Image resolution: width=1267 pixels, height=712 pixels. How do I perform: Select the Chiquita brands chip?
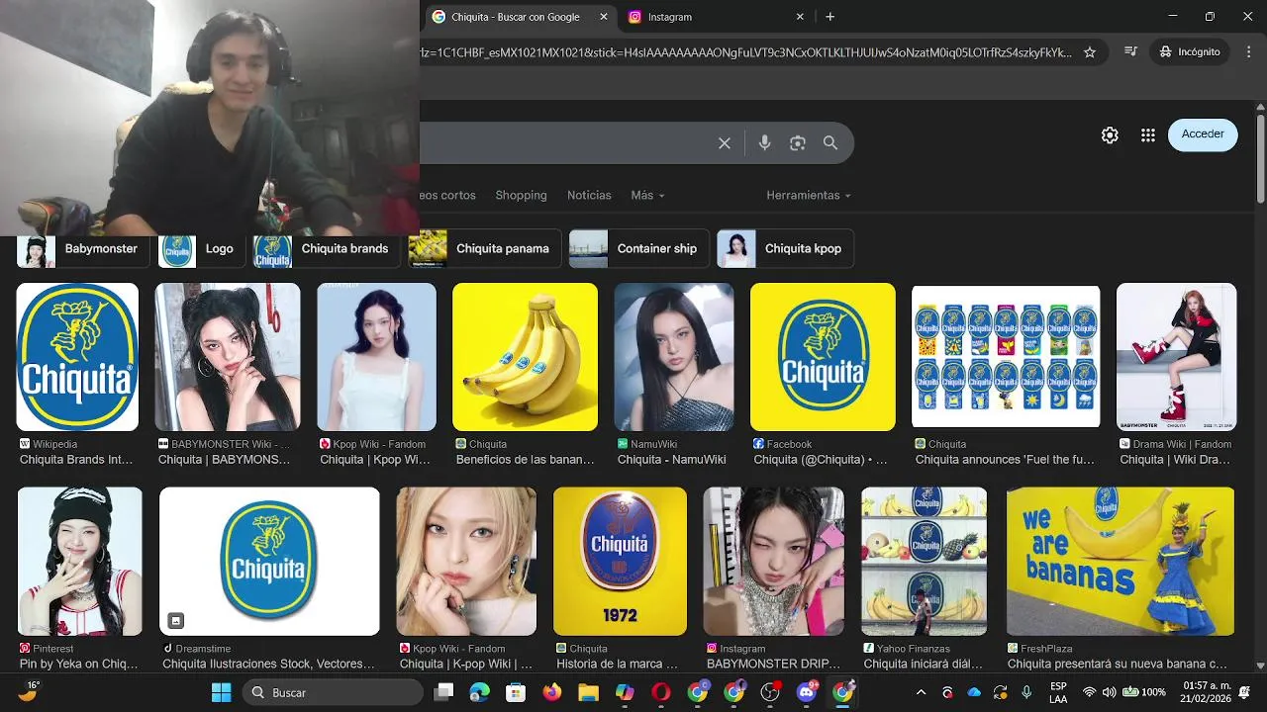point(326,249)
